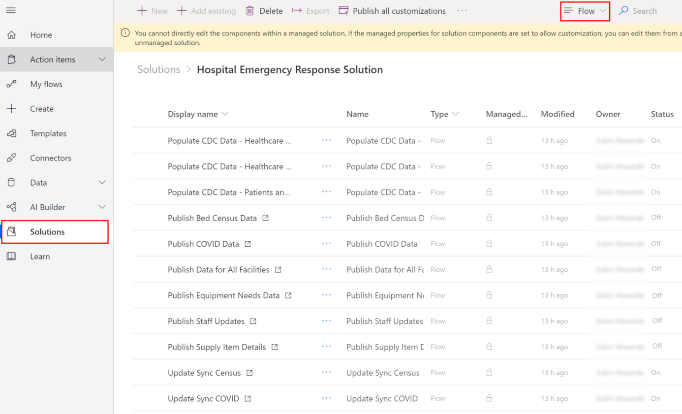The width and height of the screenshot is (682, 414).
Task: Open the Home page icon
Action: [11, 35]
